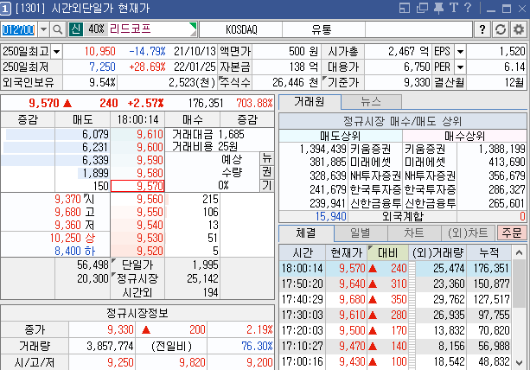The image size is (530, 370).
Task: Click the ? help button beside refresh
Action: point(482,29)
